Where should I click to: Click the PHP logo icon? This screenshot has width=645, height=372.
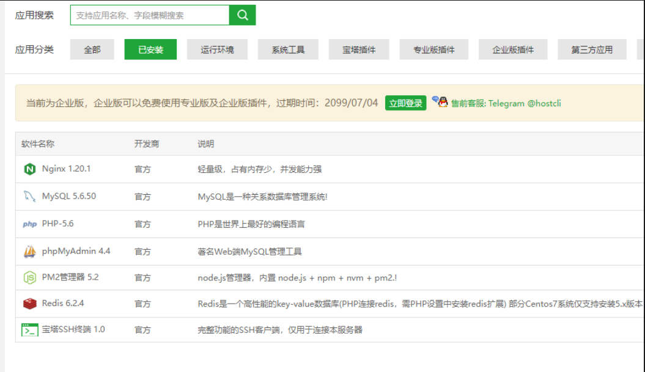29,224
